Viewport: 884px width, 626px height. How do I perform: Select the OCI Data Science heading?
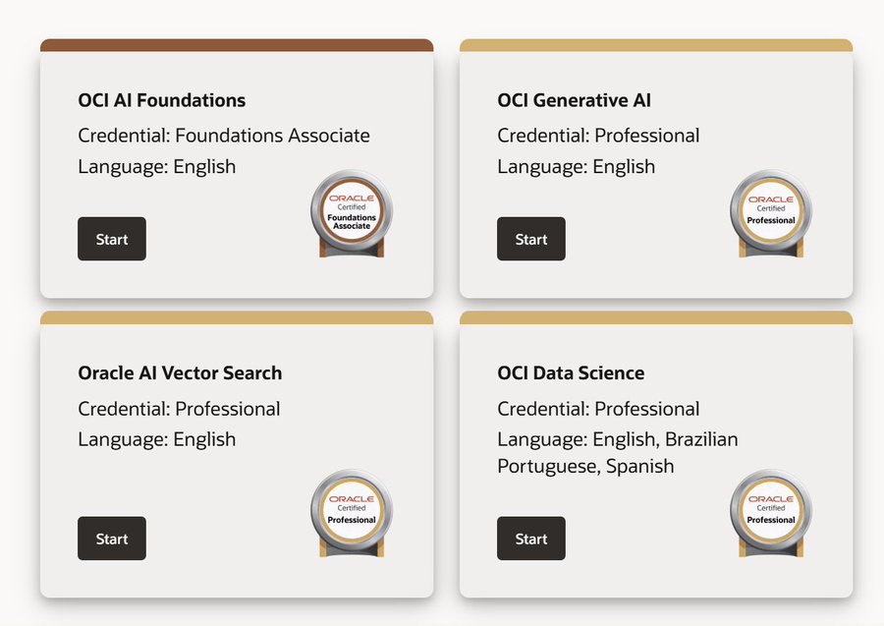[x=570, y=373]
